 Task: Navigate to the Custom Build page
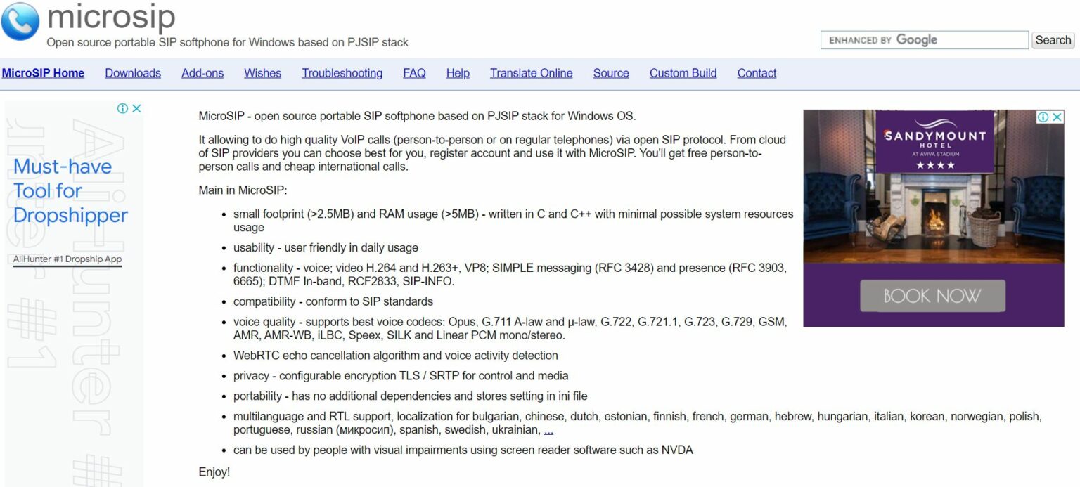click(683, 73)
